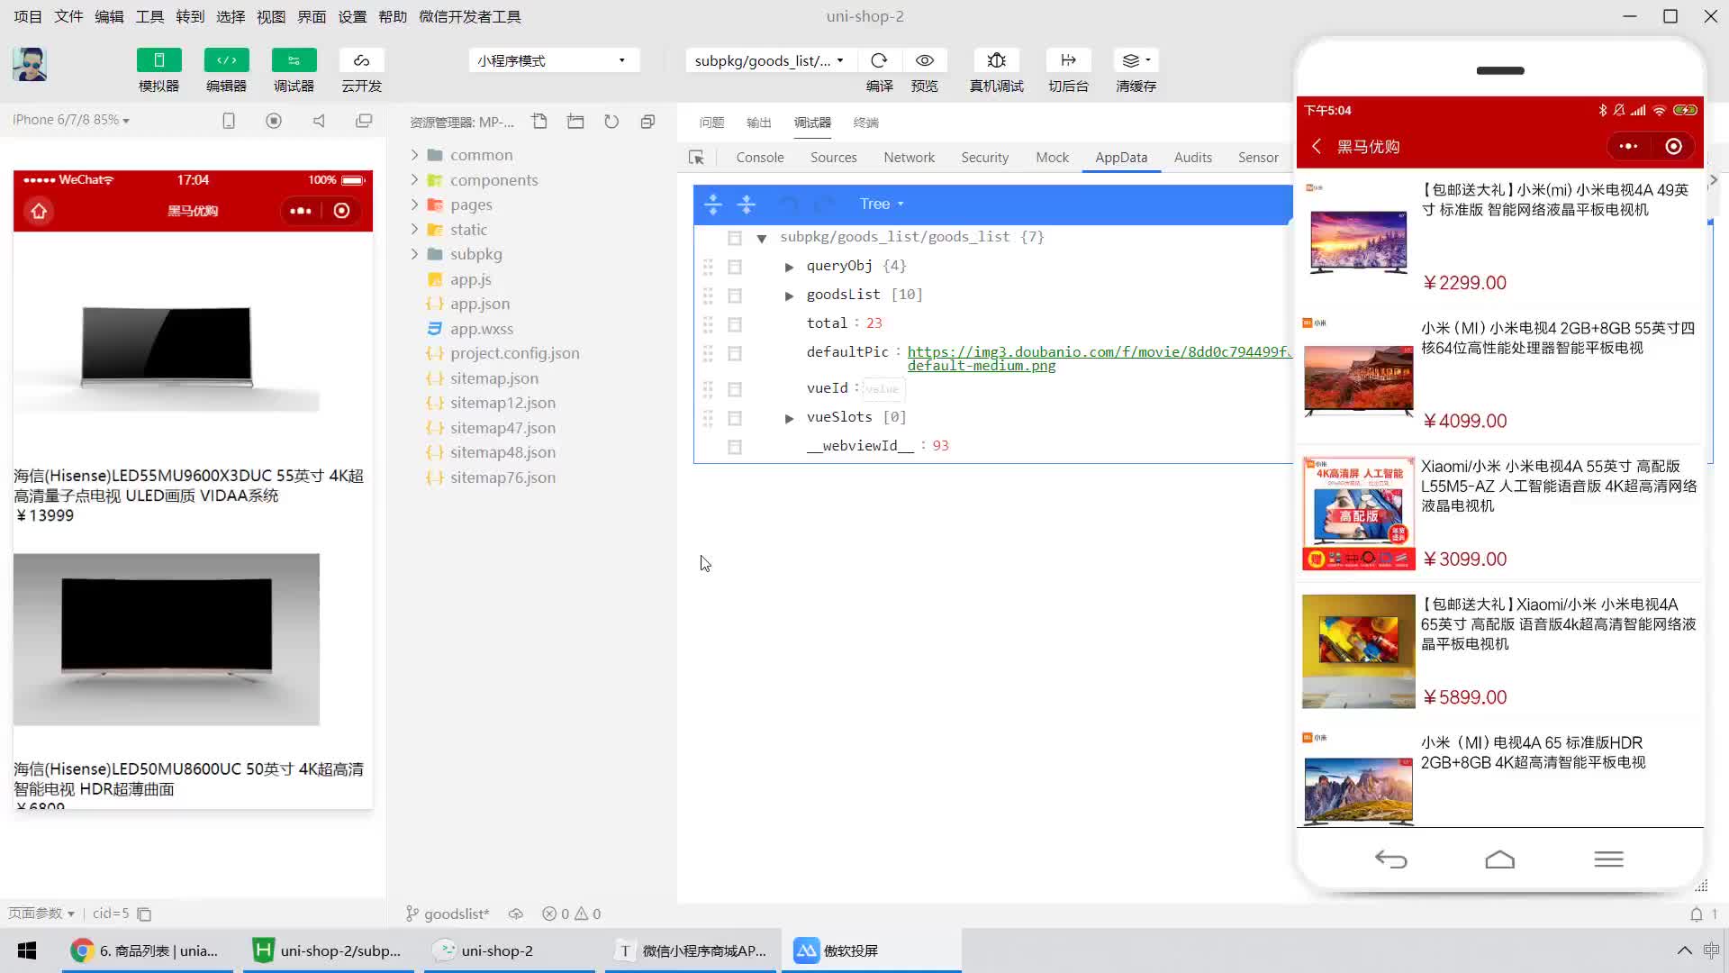
Task: Open project.config.json file
Action: coord(514,353)
